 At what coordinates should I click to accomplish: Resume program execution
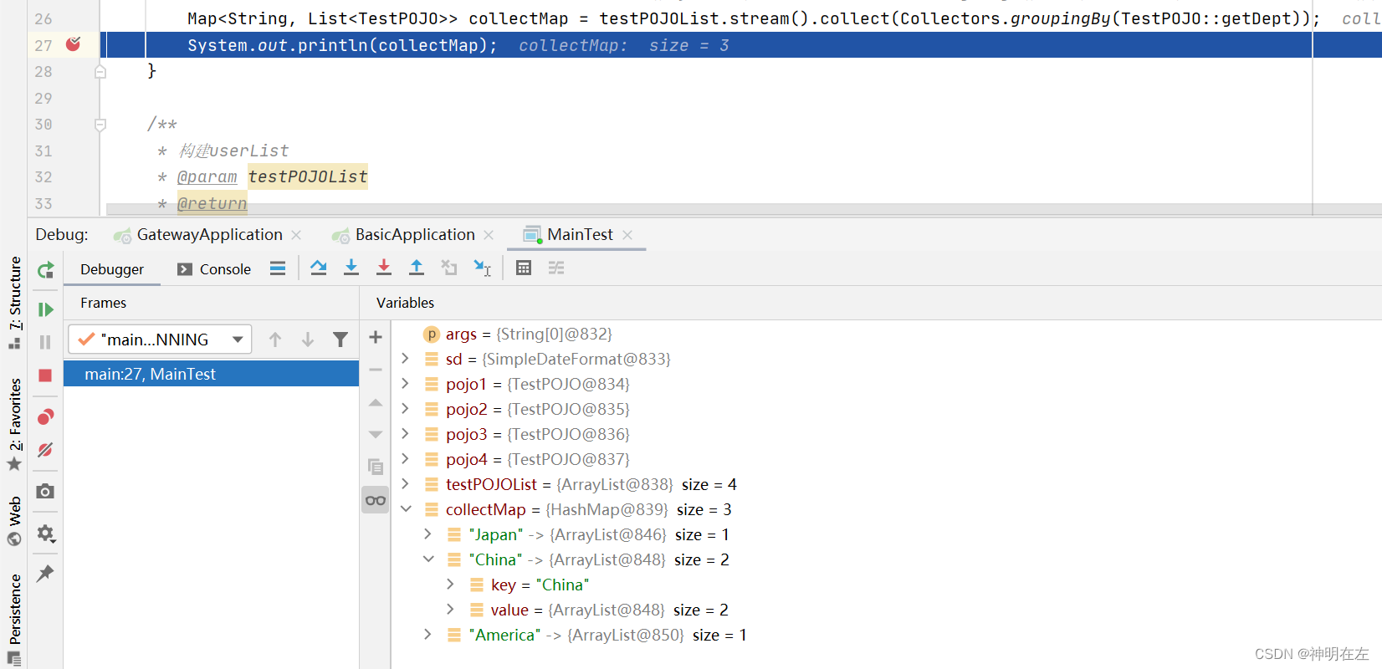coord(46,309)
